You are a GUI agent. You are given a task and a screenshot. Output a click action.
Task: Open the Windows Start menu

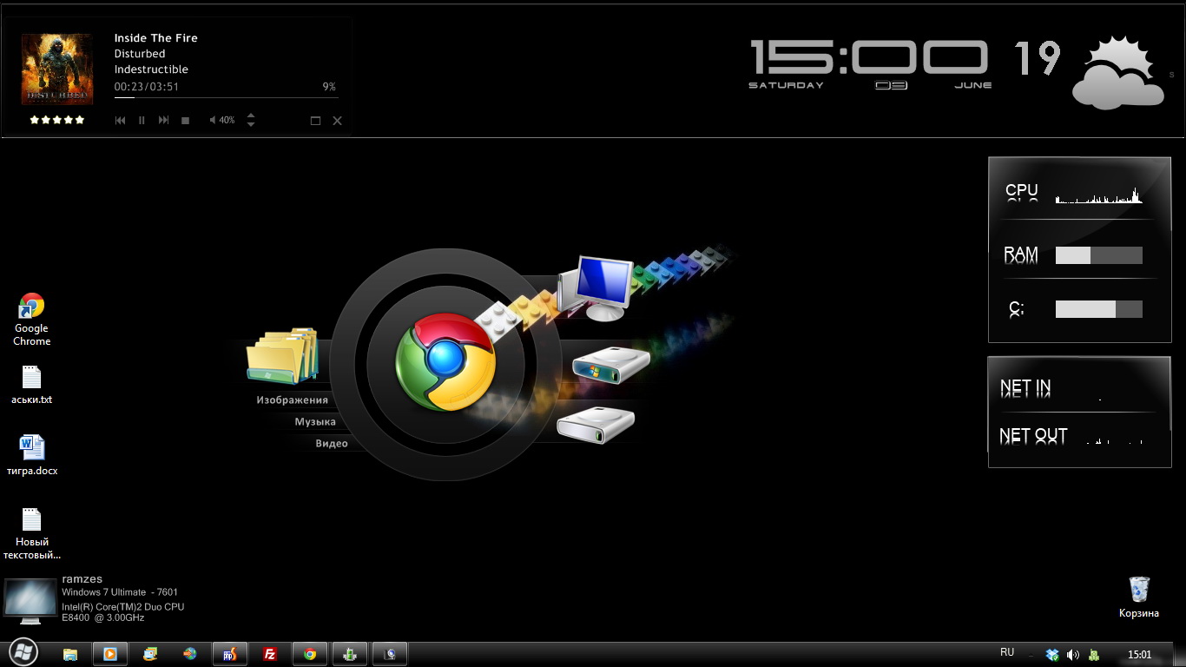pyautogui.click(x=23, y=652)
